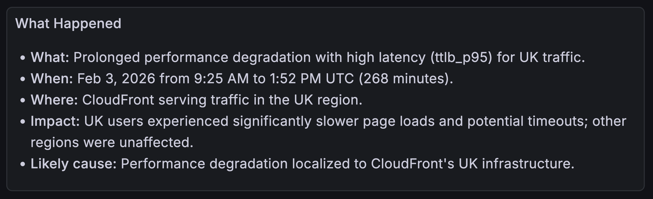
Task: Click "UK region" in the Where line
Action: 327,100
